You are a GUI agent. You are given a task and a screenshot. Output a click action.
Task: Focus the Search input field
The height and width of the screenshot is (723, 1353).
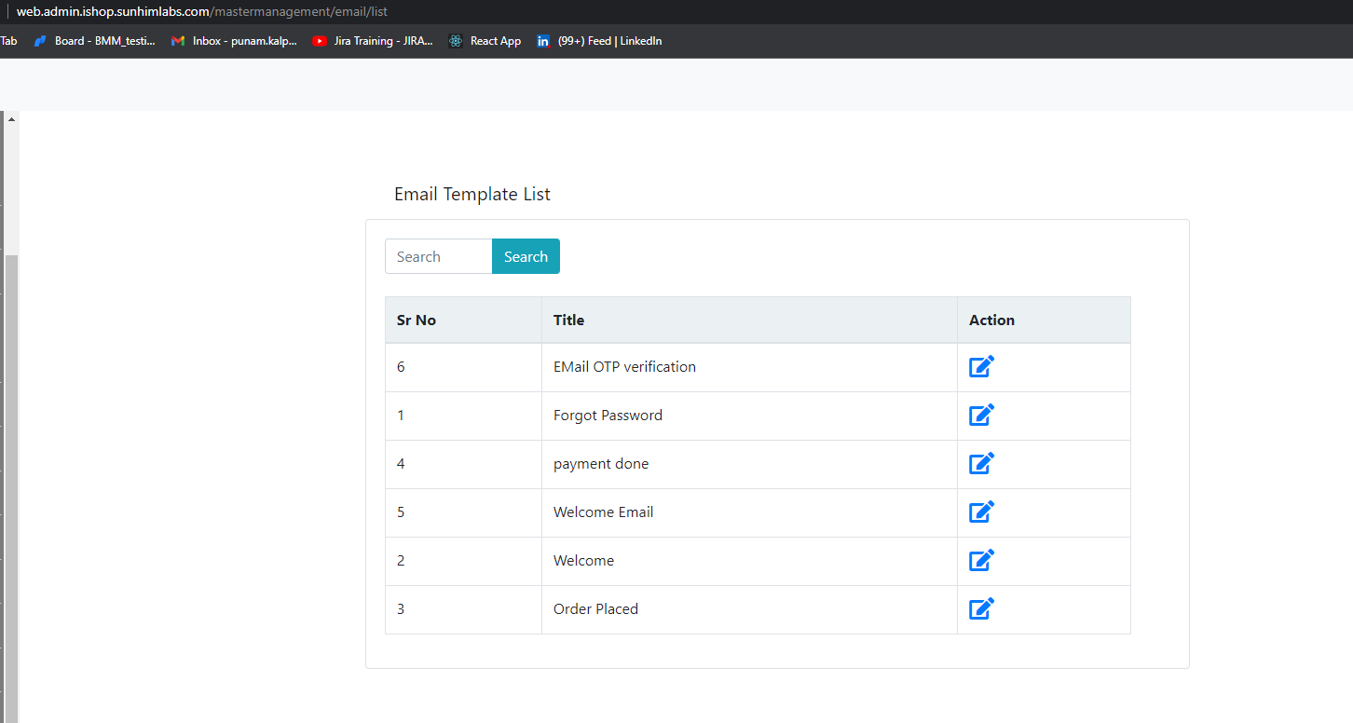[439, 256]
